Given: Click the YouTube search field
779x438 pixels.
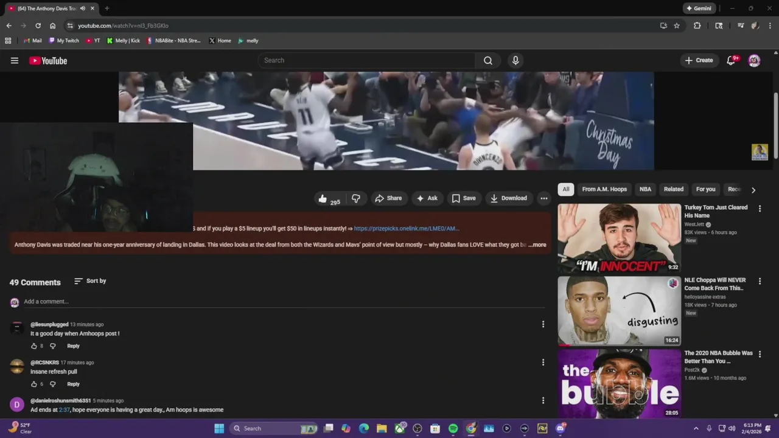Looking at the screenshot, I should (x=367, y=60).
